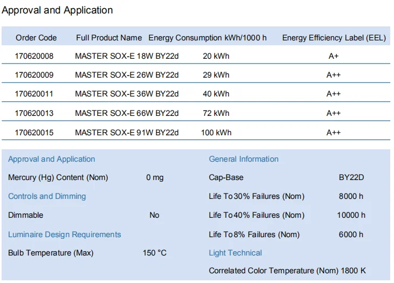Screen dimensions: 394x283
Task: Click the 'Approval and Application' page title
Action: [x=57, y=10]
